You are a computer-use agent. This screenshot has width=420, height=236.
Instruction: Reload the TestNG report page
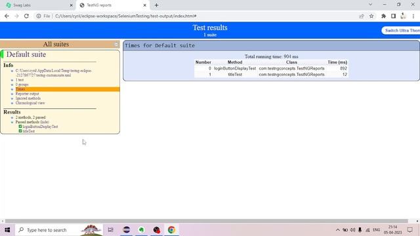26,16
